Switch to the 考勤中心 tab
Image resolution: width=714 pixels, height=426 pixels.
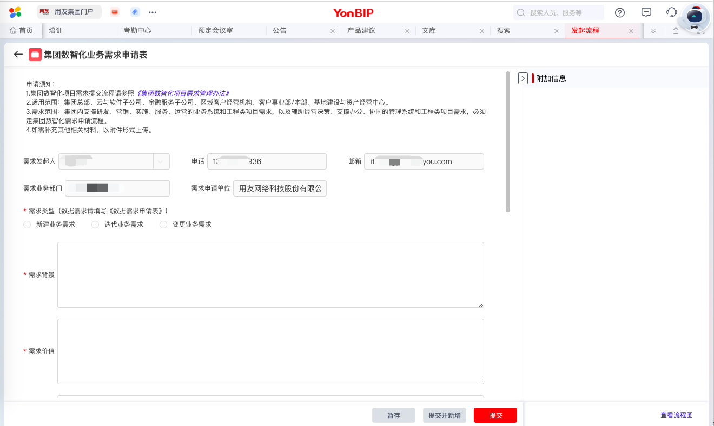(137, 31)
